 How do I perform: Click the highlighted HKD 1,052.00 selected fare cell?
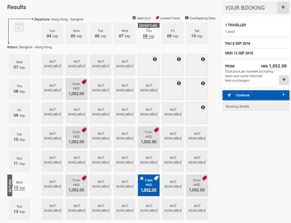coord(149,186)
